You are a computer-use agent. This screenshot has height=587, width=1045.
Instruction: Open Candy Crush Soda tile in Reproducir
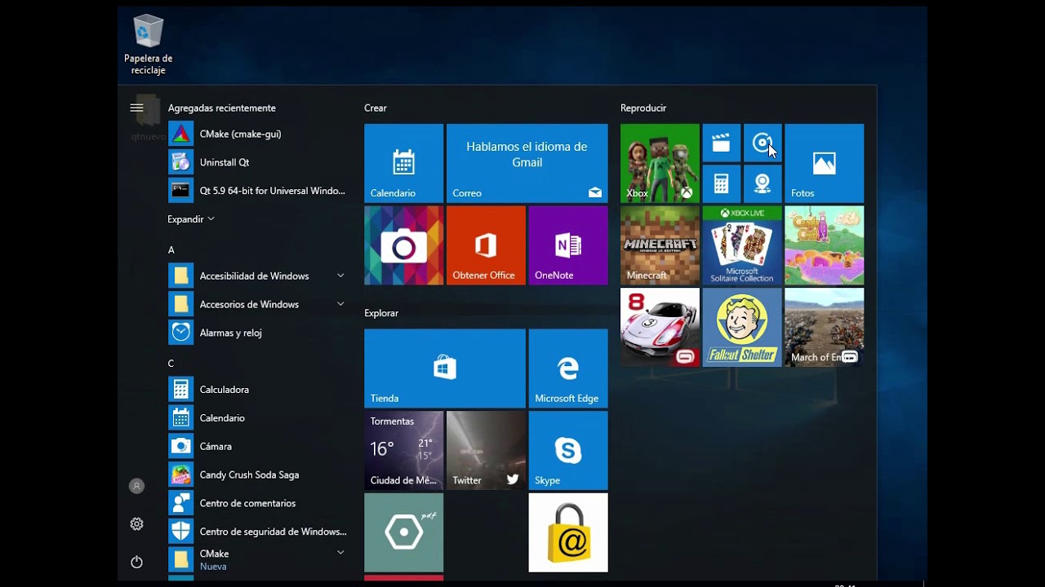point(824,245)
